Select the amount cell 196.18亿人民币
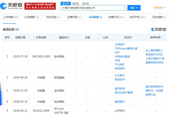The height and width of the screenshot is (114, 169). (x=41, y=56)
